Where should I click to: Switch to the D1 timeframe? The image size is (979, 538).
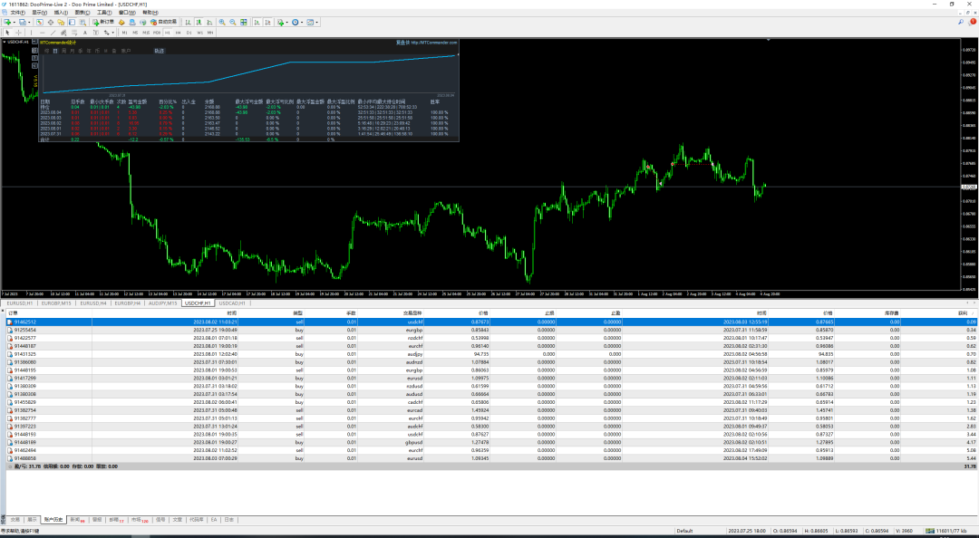click(189, 33)
